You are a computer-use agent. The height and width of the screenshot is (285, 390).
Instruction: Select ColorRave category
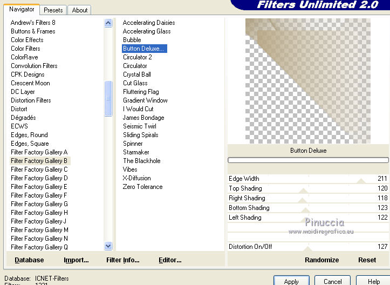[24, 57]
